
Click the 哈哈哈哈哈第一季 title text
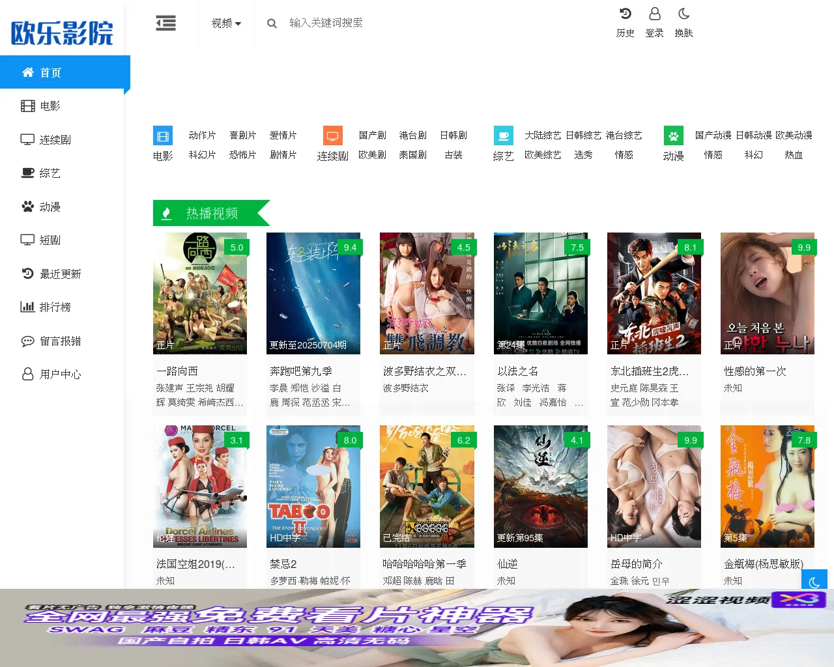pos(425,564)
